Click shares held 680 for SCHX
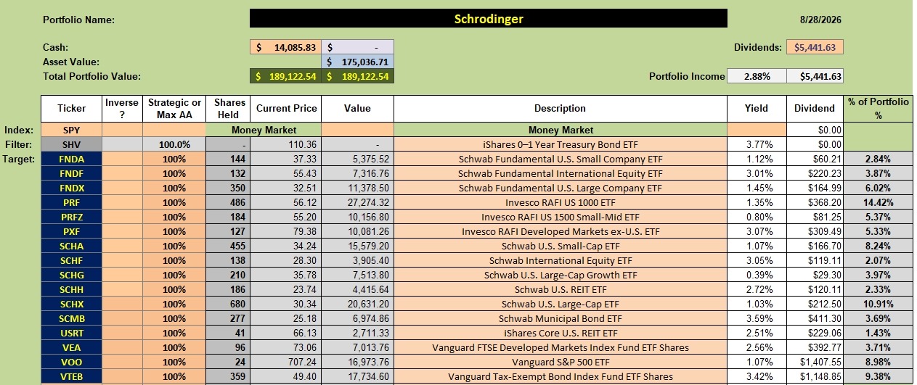This screenshot has height=385, width=917. click(x=229, y=304)
